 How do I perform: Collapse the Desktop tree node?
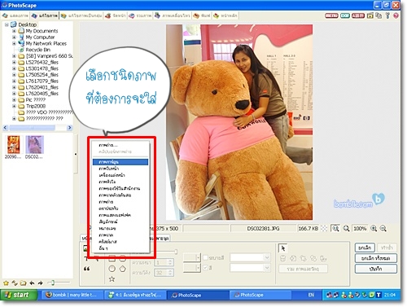click(7, 24)
